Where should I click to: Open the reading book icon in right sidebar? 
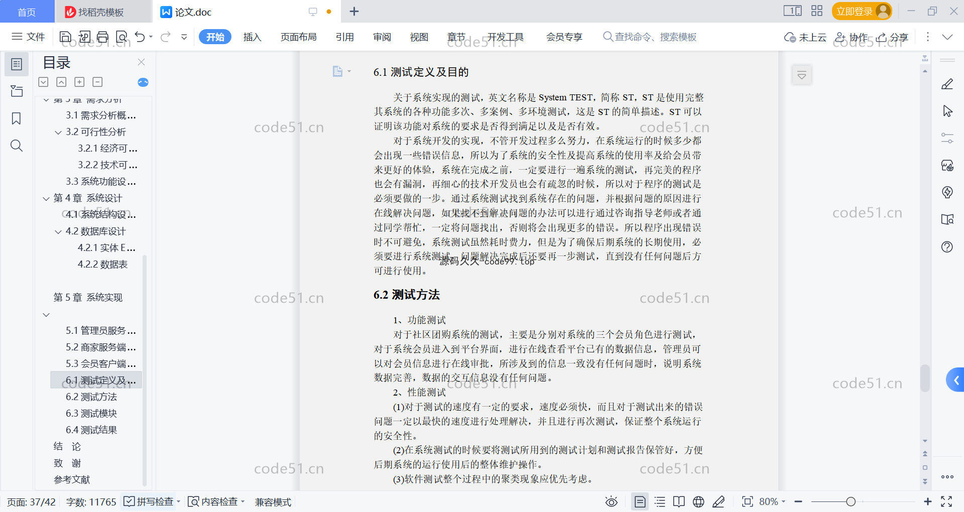947,219
